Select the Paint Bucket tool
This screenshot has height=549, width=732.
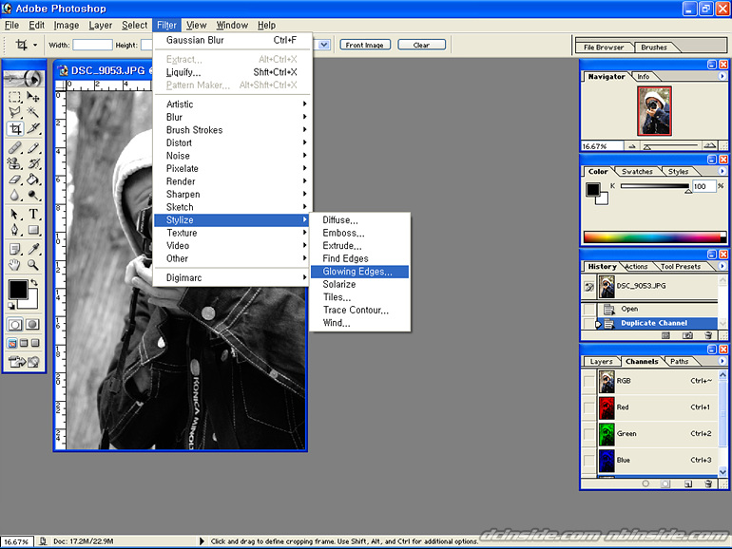tap(32, 180)
